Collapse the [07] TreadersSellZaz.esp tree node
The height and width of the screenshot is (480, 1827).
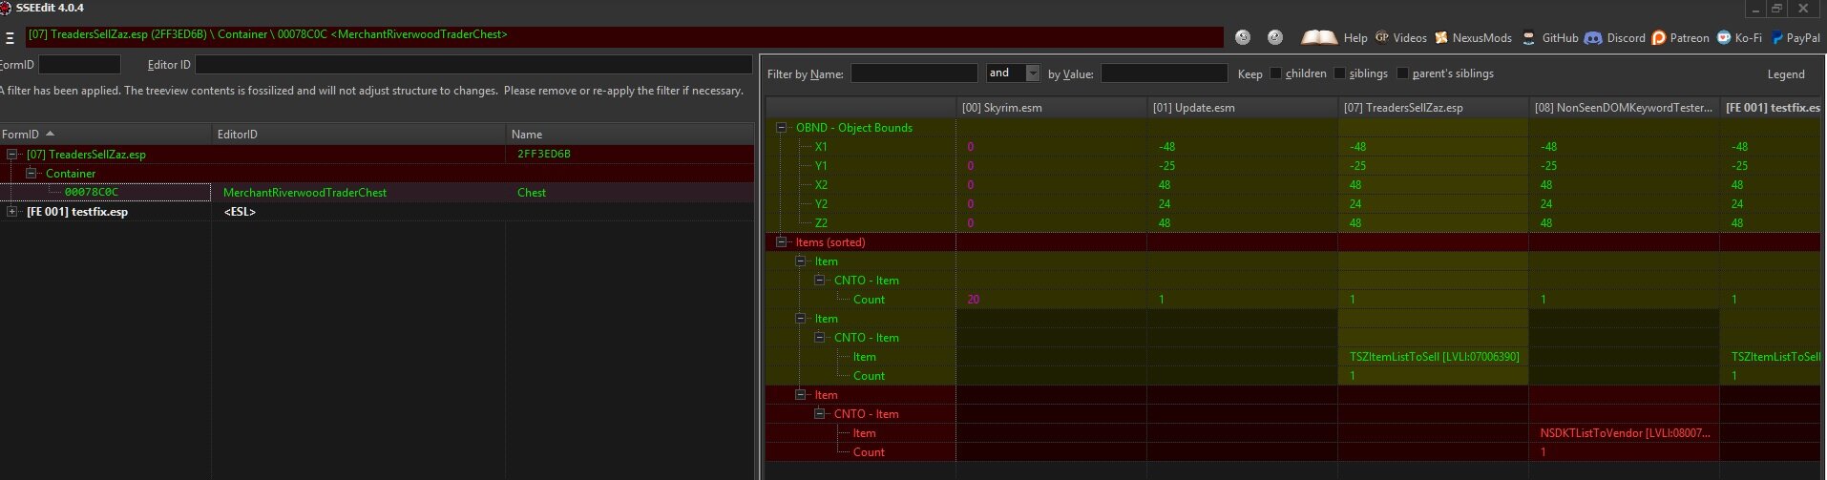coord(12,154)
